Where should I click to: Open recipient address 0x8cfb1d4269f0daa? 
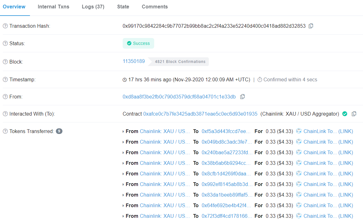(x=226, y=174)
